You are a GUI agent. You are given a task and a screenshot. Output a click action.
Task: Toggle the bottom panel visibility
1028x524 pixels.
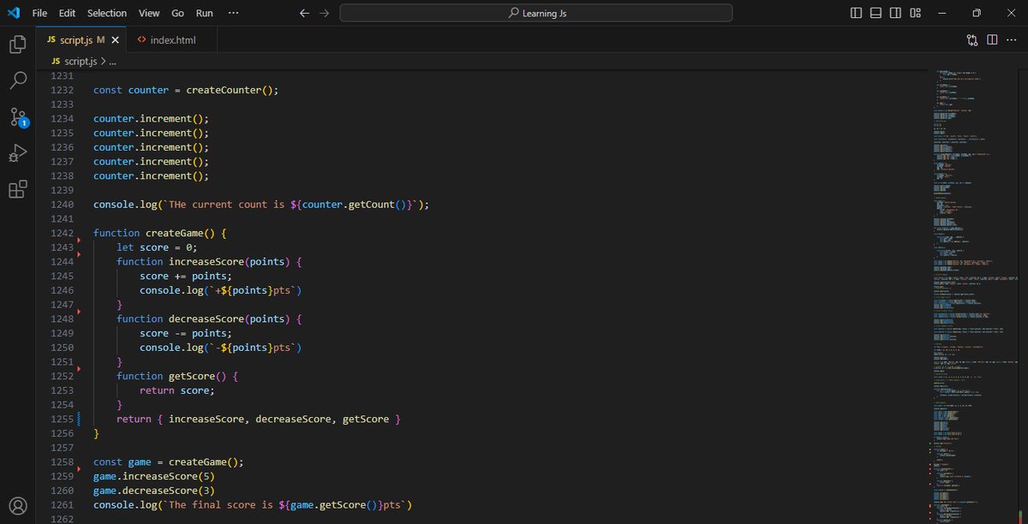pos(875,12)
